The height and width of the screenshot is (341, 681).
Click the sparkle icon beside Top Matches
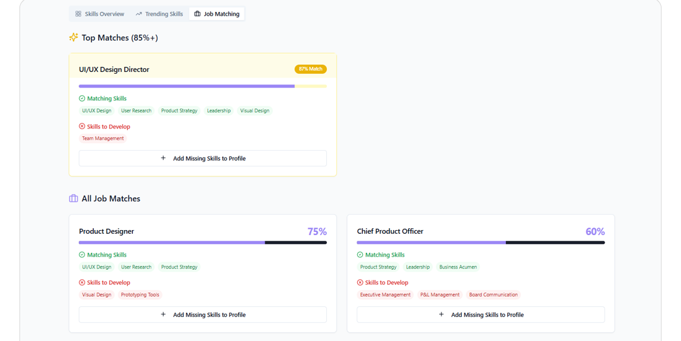tap(74, 38)
